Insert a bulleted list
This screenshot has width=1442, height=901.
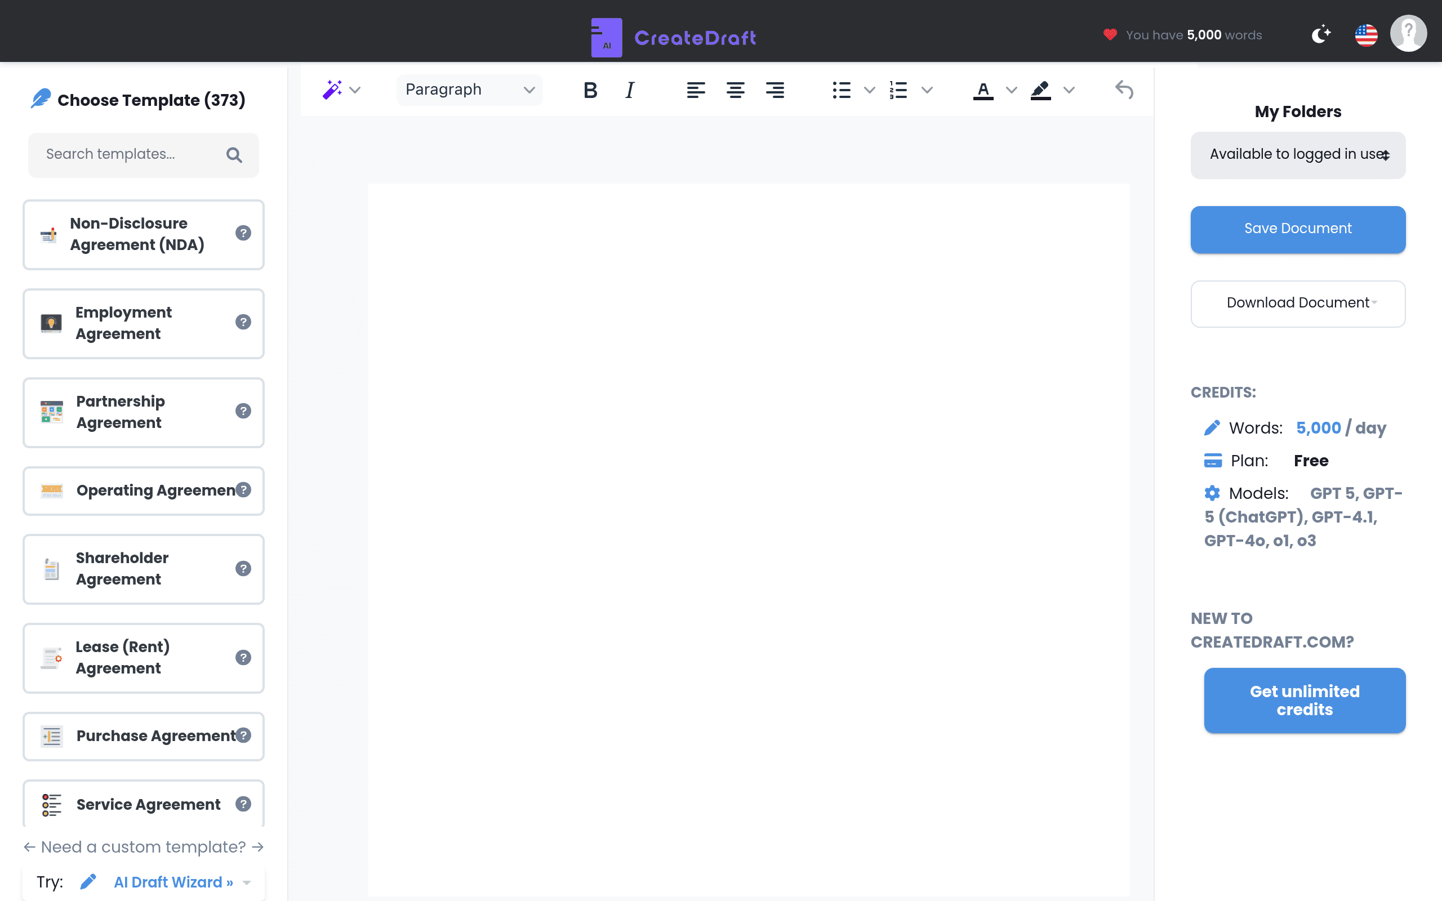tap(842, 90)
